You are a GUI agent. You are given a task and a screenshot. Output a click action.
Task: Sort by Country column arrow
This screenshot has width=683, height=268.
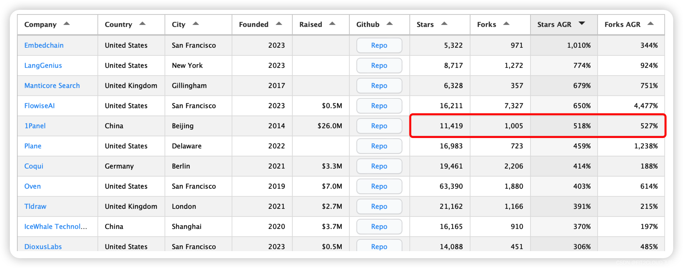click(x=142, y=24)
